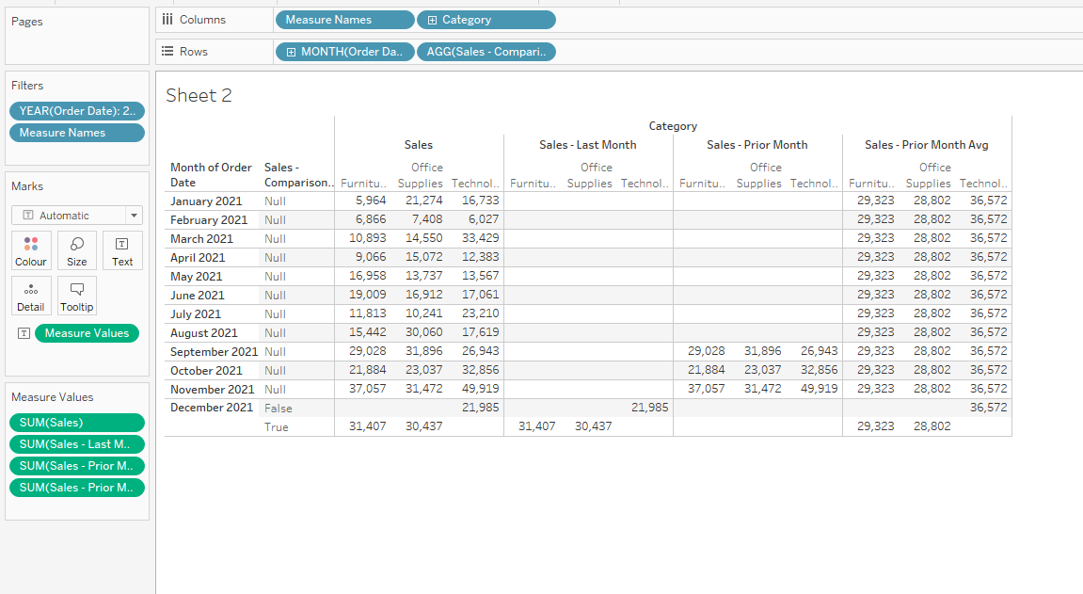Click the Category header above the table
The width and height of the screenshot is (1083, 594).
(x=673, y=126)
